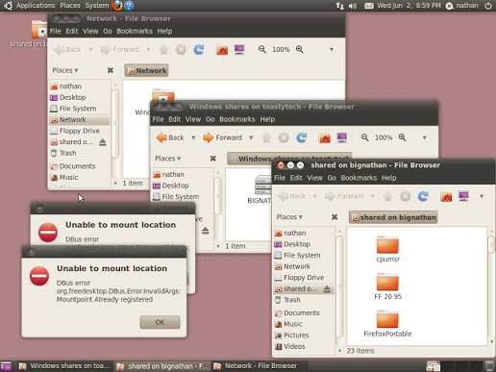This screenshot has height=372, width=496.
Task: Eject shared o... in bignathan window sidebar
Action: coord(327,289)
